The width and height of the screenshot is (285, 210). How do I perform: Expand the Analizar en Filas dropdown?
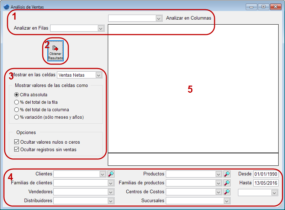[x=101, y=29]
